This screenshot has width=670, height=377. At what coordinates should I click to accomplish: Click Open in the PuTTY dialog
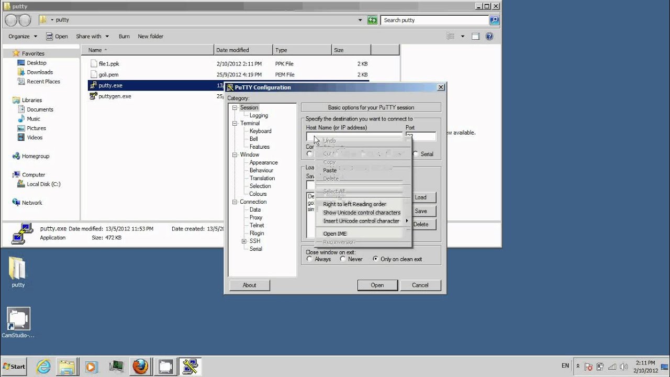pyautogui.click(x=377, y=285)
